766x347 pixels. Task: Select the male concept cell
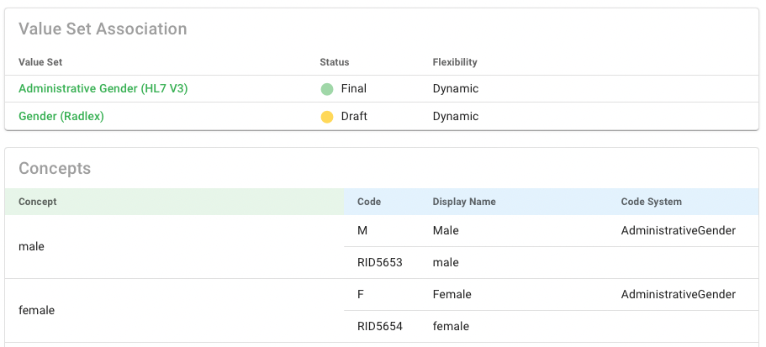point(31,247)
